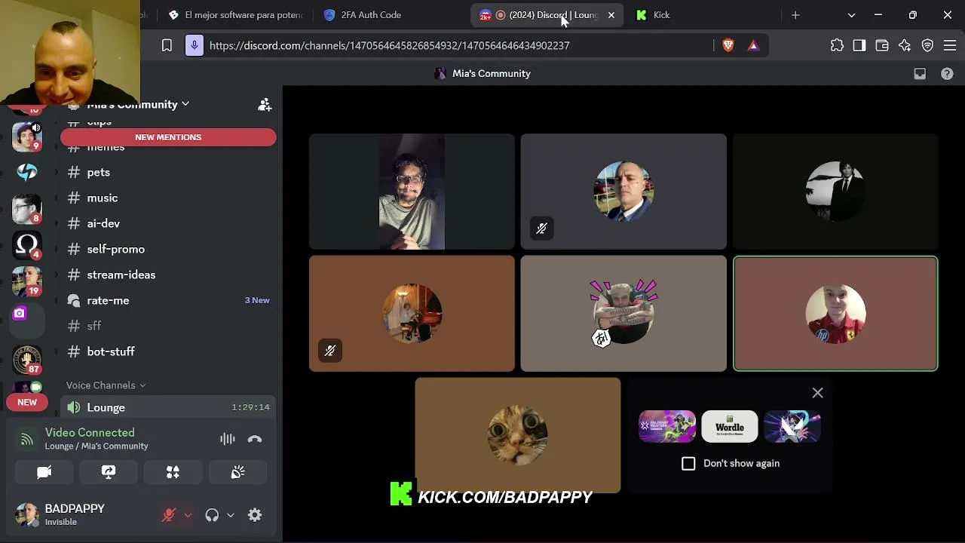Open the server icon with badge 87

tap(27, 359)
